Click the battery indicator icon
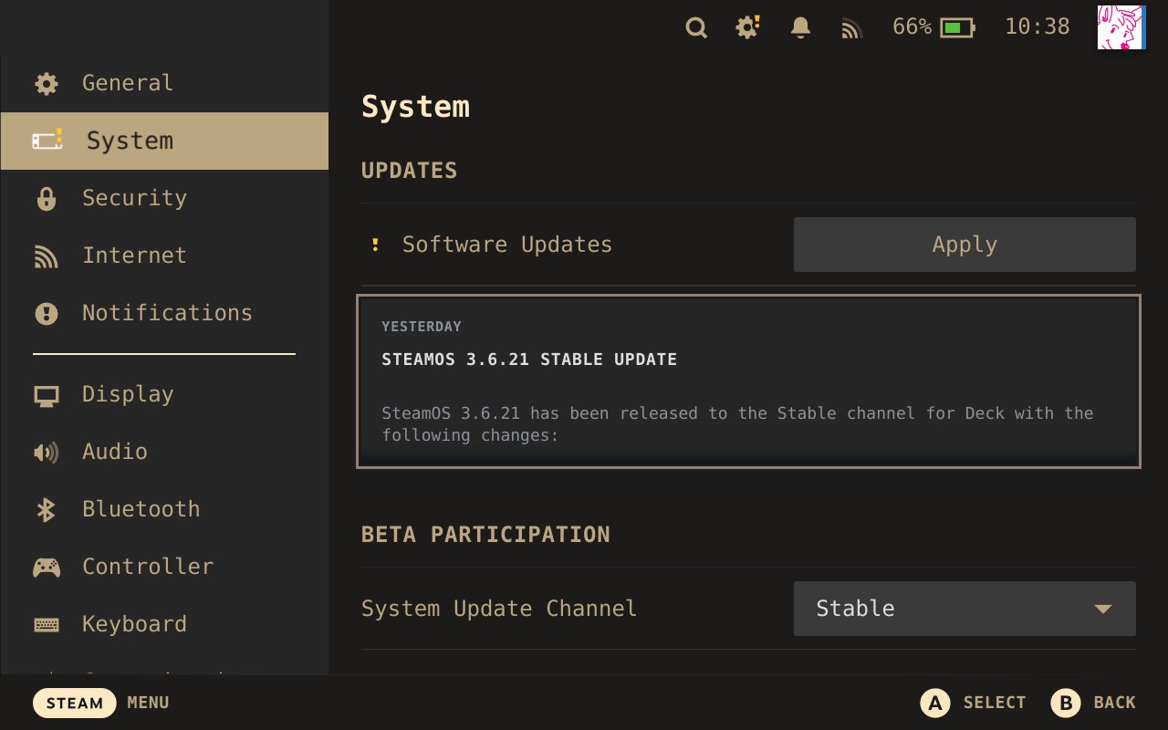The height and width of the screenshot is (730, 1168). (x=957, y=28)
